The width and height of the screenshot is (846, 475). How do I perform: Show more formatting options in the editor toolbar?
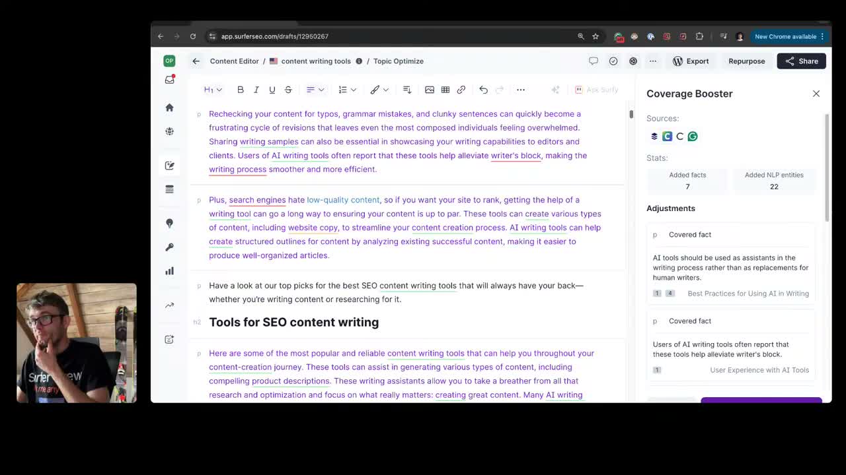521,90
